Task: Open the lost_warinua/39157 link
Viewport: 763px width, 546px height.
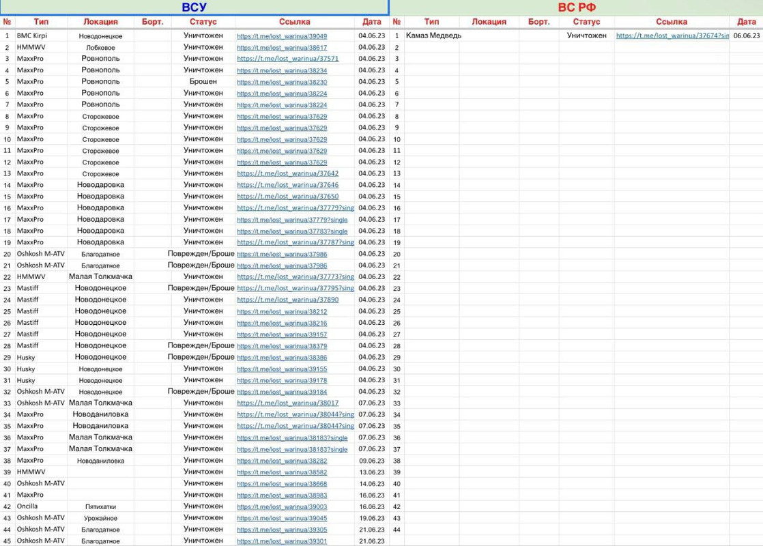Action: 282,334
